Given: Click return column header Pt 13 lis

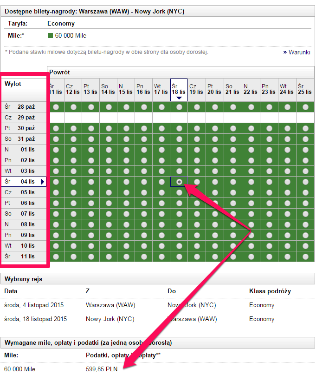Looking at the screenshot, I should click(90, 89).
